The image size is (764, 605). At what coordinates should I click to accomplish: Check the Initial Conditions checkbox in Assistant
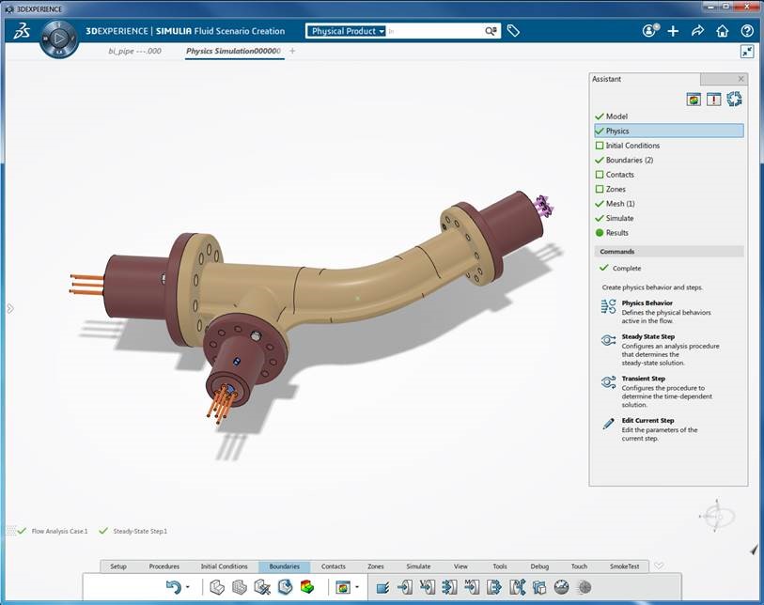click(x=600, y=146)
